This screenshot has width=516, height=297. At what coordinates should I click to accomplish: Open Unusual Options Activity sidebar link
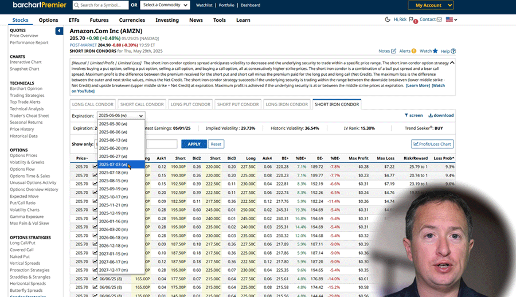33,183
